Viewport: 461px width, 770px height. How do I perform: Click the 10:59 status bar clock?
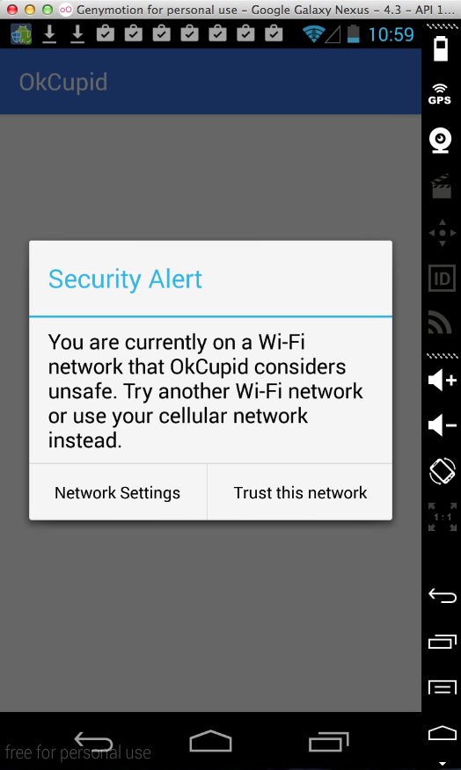tap(391, 34)
